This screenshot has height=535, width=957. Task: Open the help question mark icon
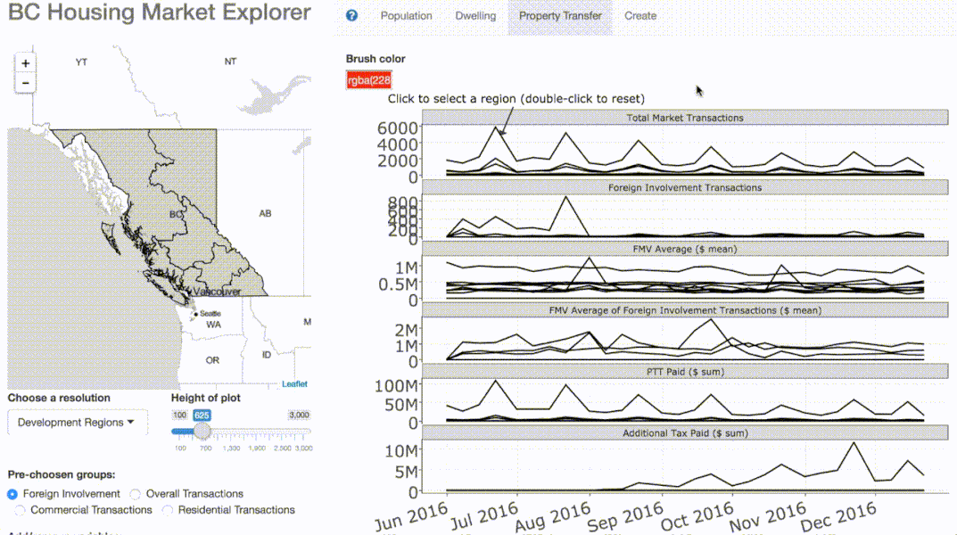(x=351, y=15)
